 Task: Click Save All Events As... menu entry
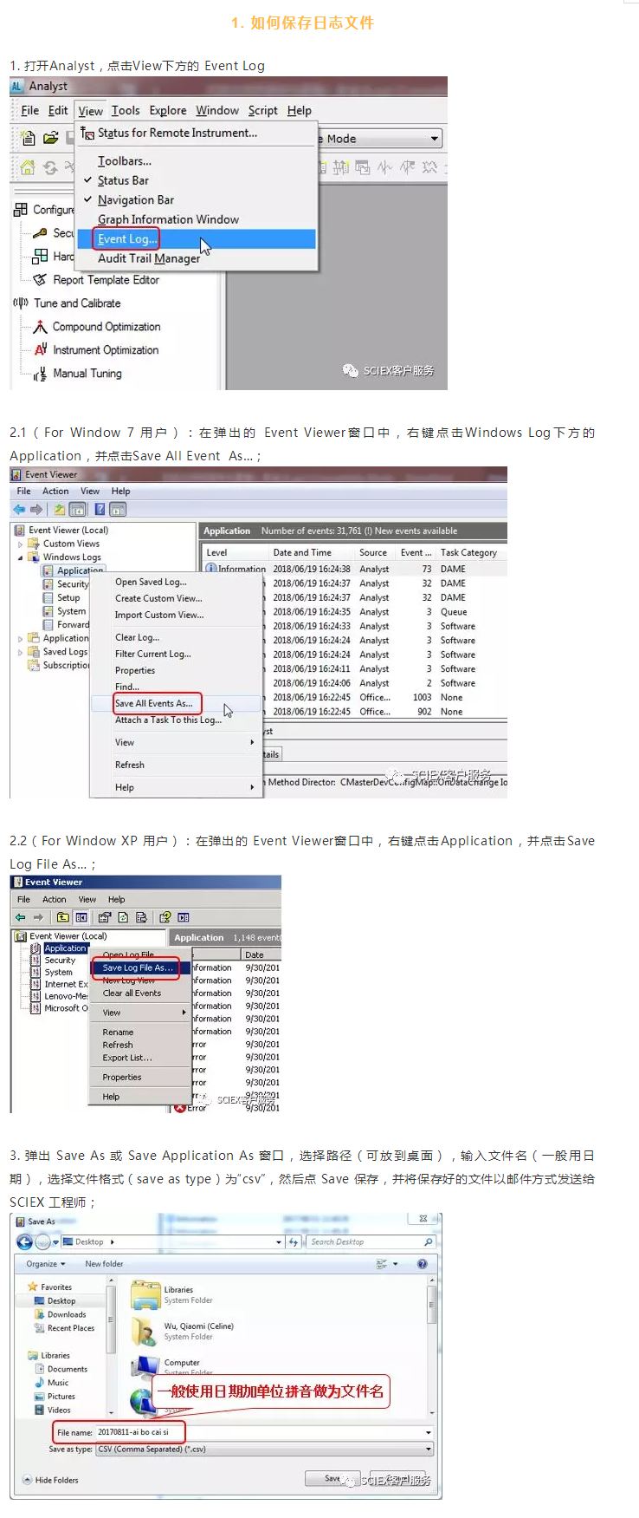(154, 703)
